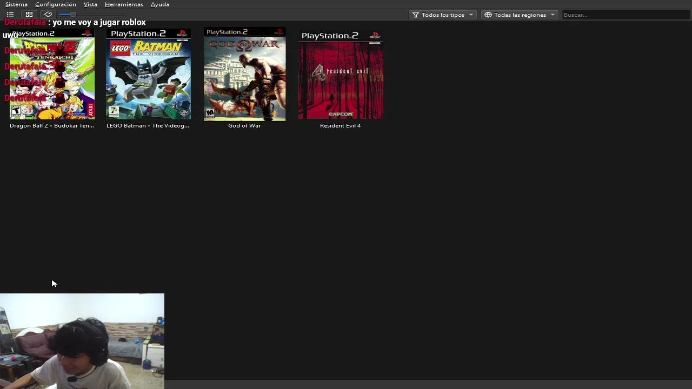Click the 'Dragon Ball Z - Budokai Ten...' title
The image size is (692, 389).
click(52, 125)
